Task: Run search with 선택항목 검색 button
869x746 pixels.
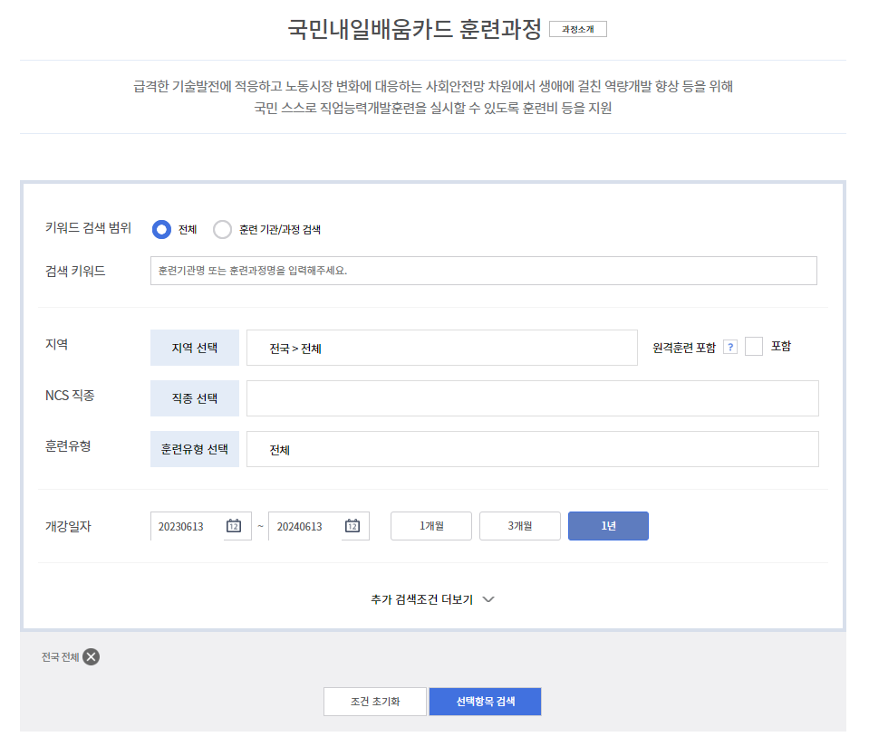Action: pos(485,701)
